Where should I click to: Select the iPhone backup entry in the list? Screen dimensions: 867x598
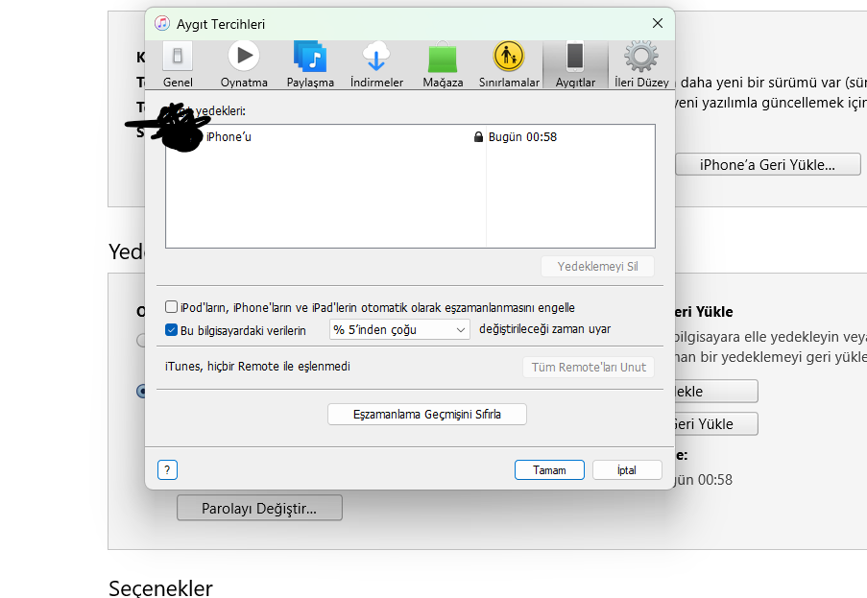pos(410,136)
